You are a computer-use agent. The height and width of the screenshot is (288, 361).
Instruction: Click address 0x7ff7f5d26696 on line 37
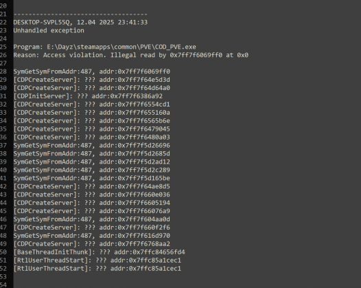coord(144,146)
